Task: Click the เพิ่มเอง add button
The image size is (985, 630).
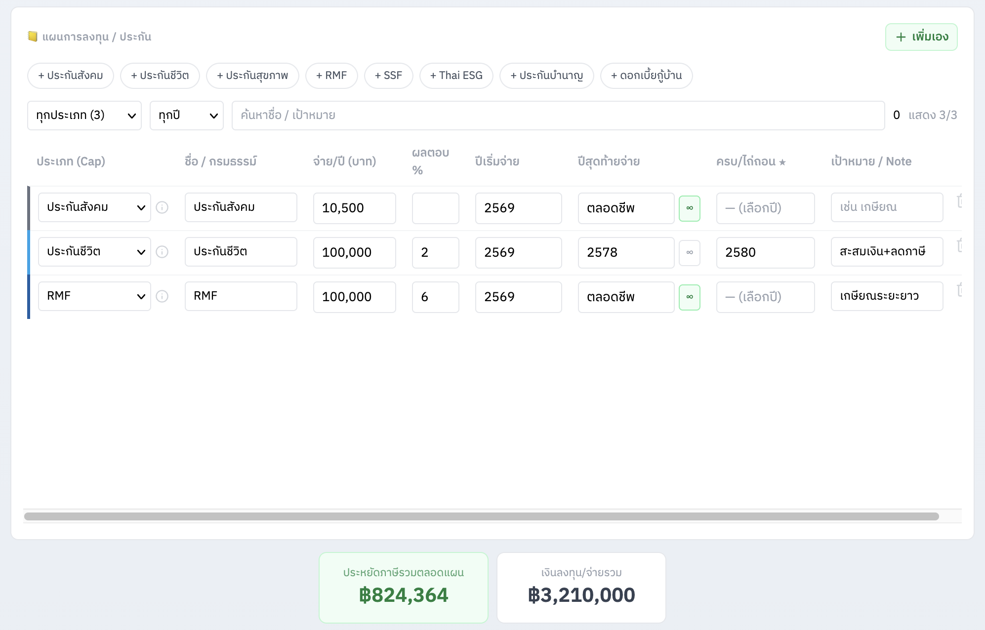Action: click(921, 37)
